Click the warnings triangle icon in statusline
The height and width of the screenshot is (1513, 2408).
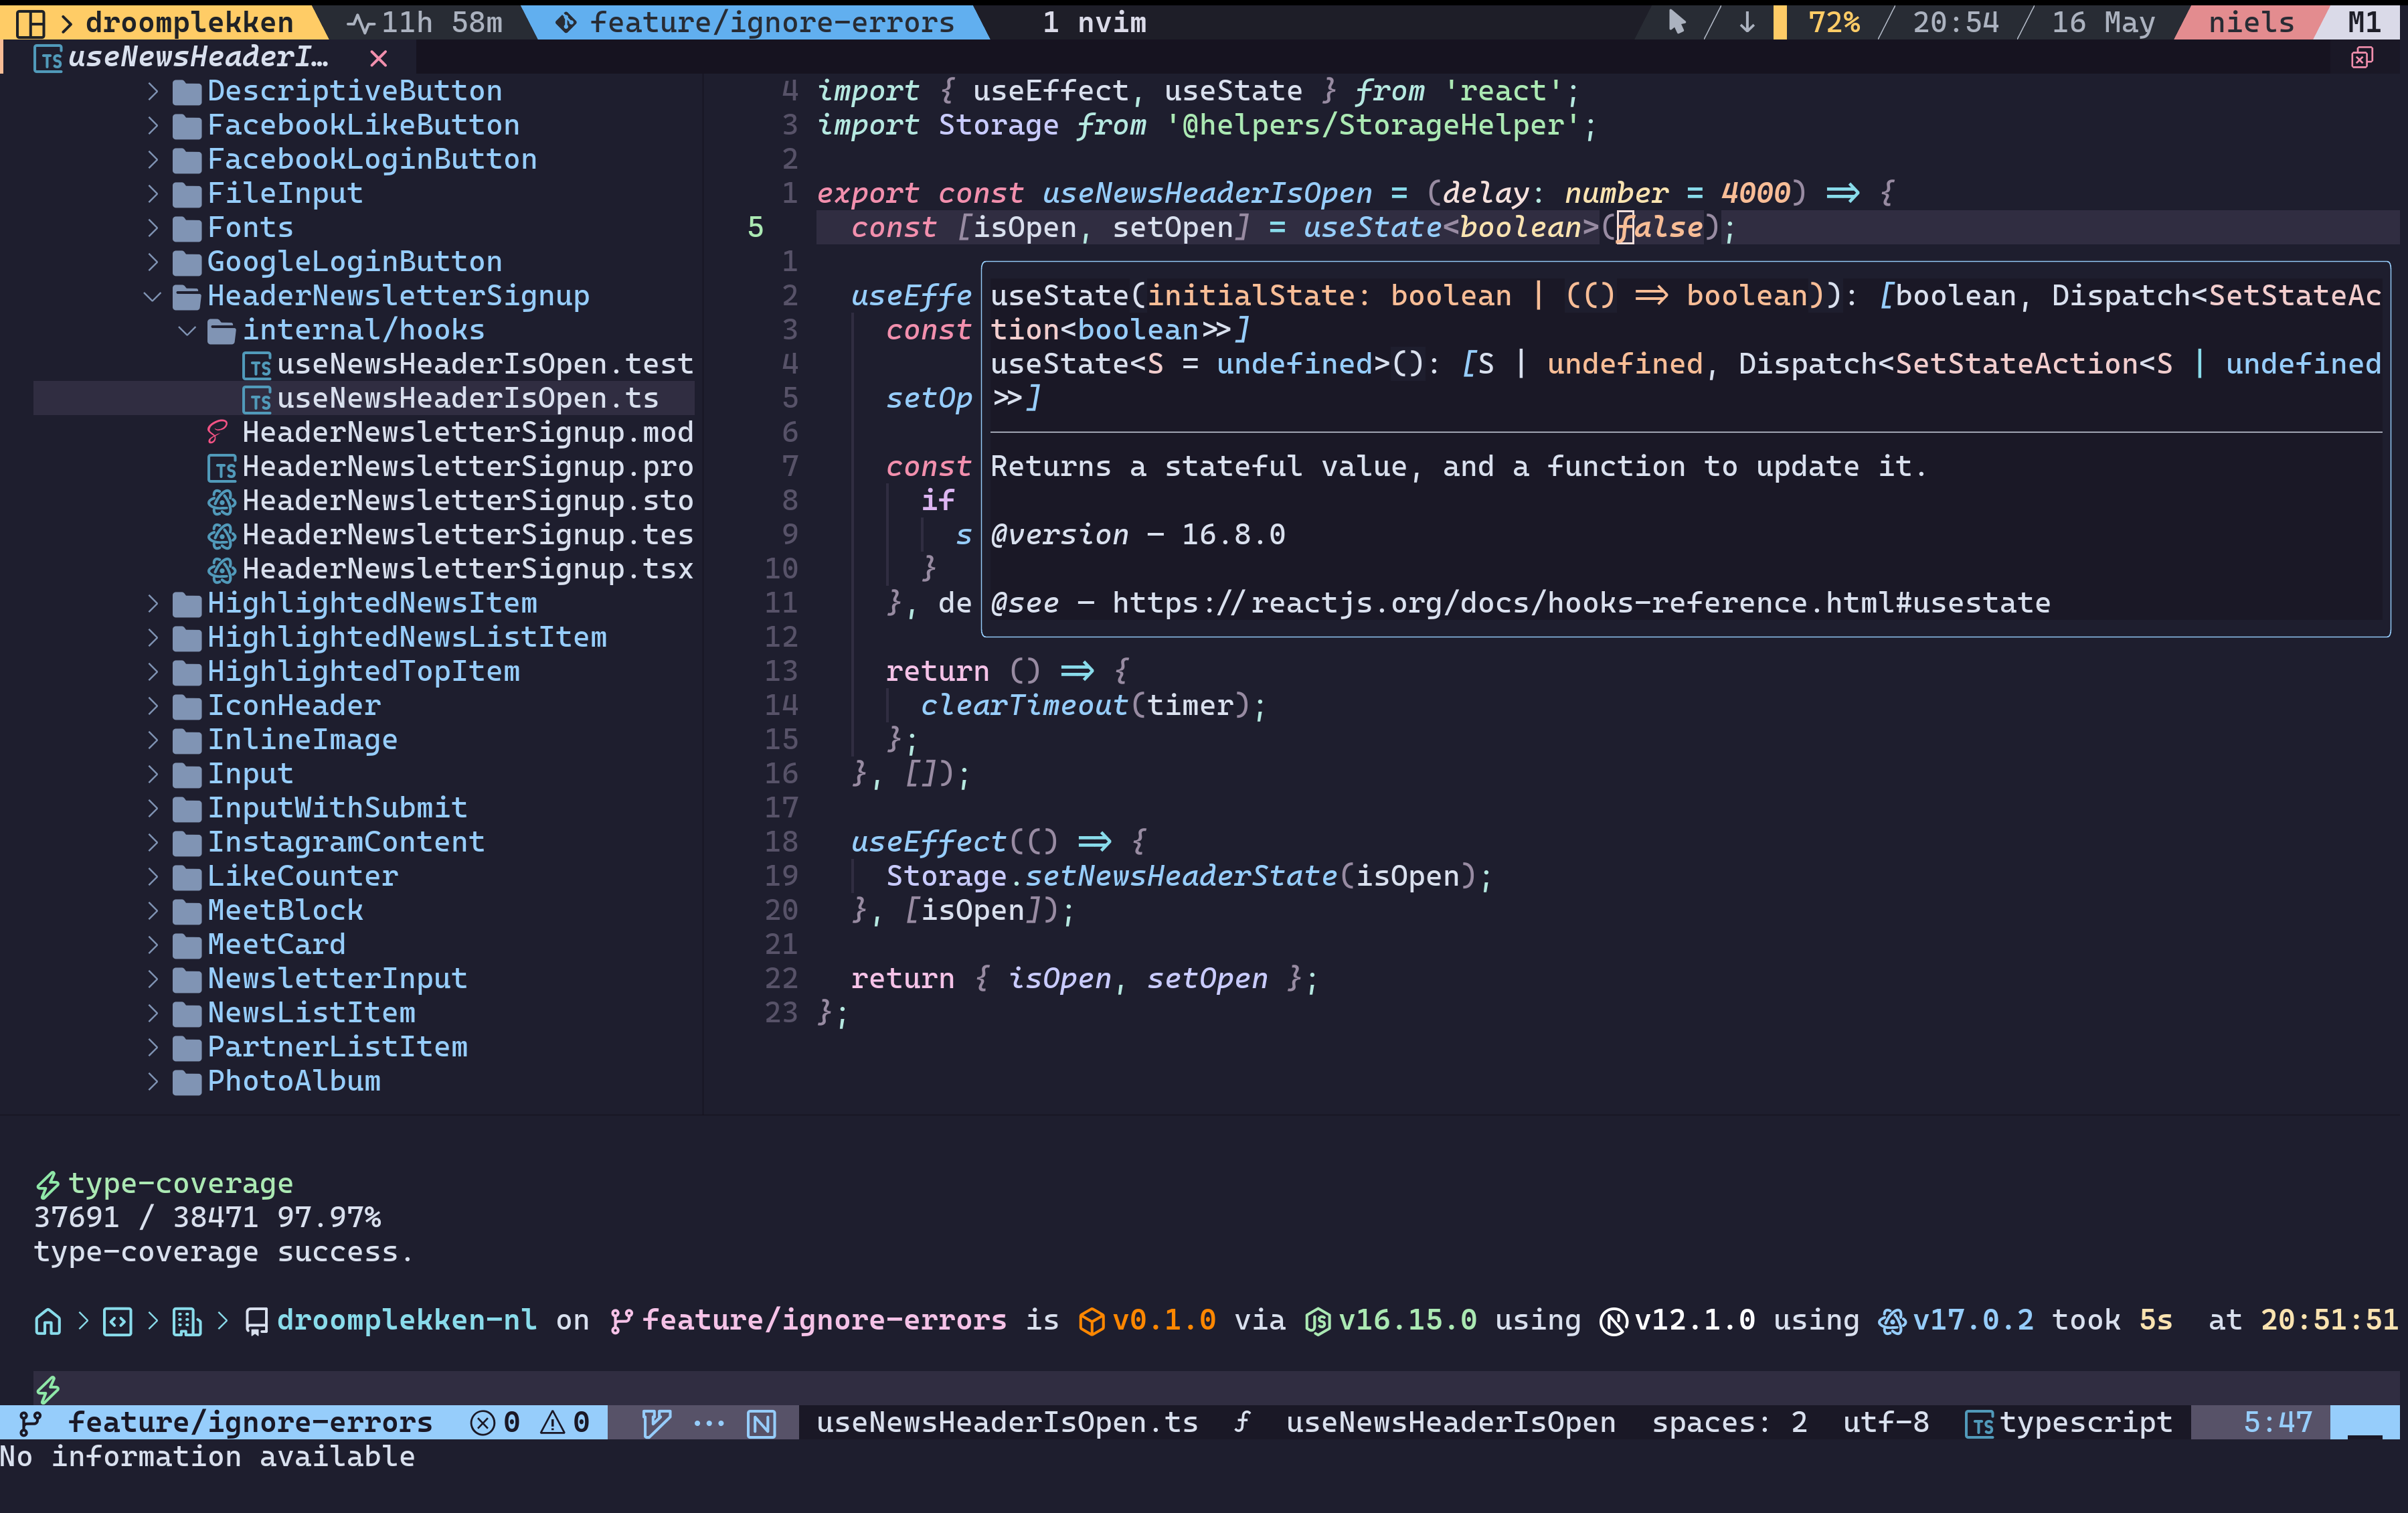552,1422
